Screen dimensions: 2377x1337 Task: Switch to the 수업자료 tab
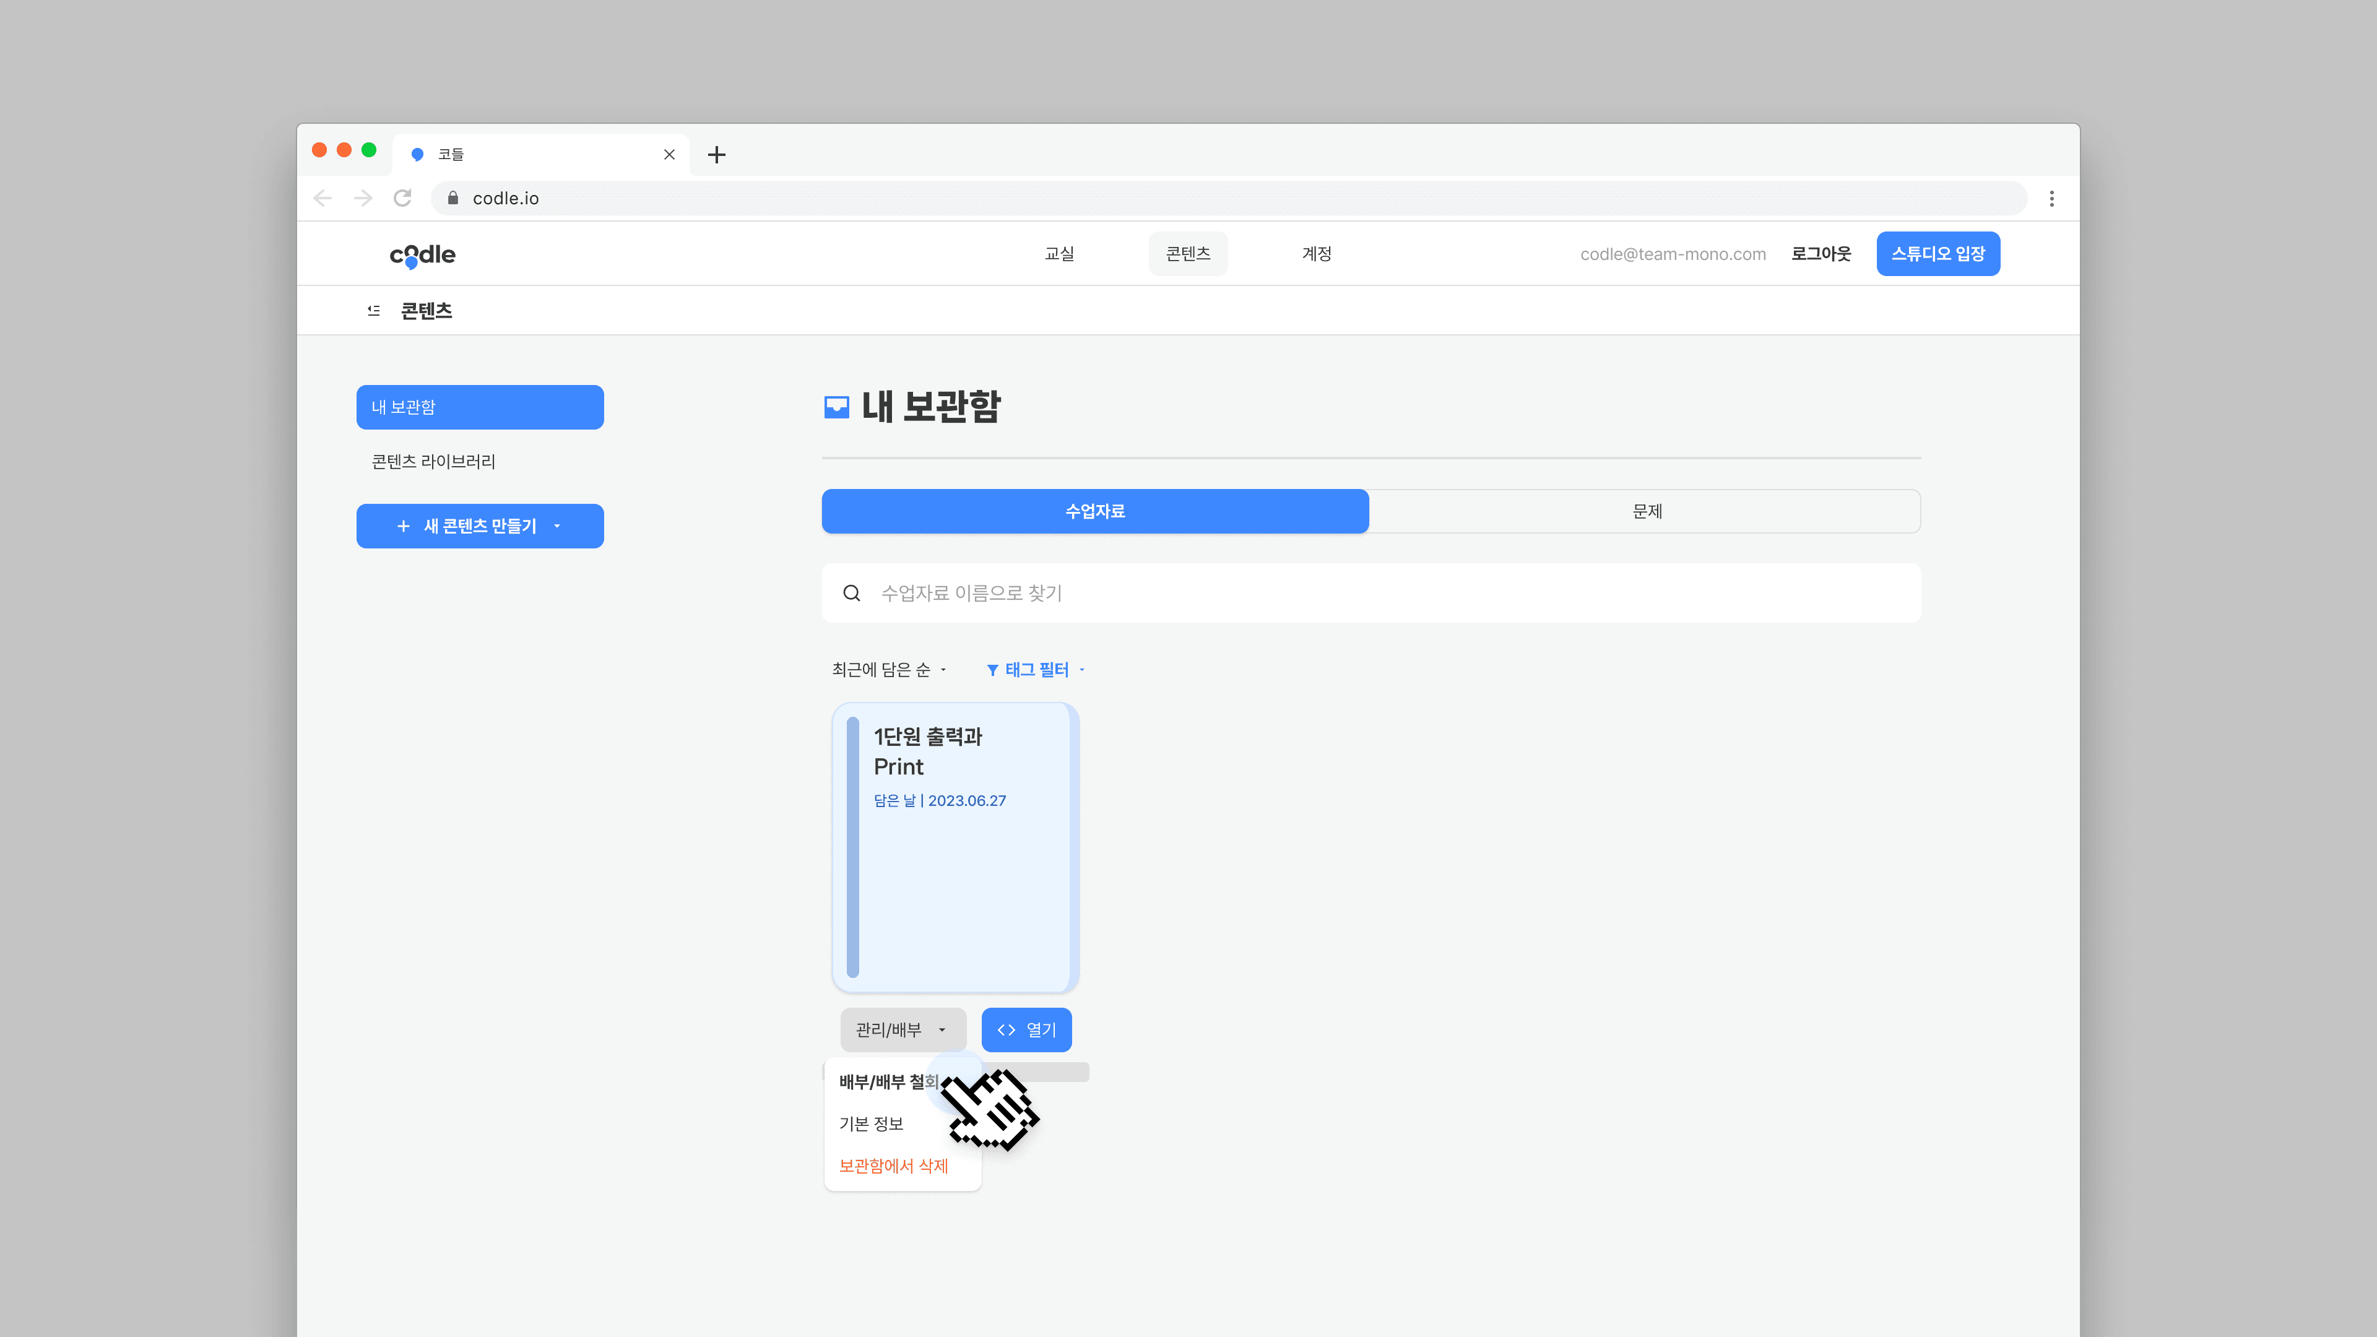pyautogui.click(x=1095, y=511)
